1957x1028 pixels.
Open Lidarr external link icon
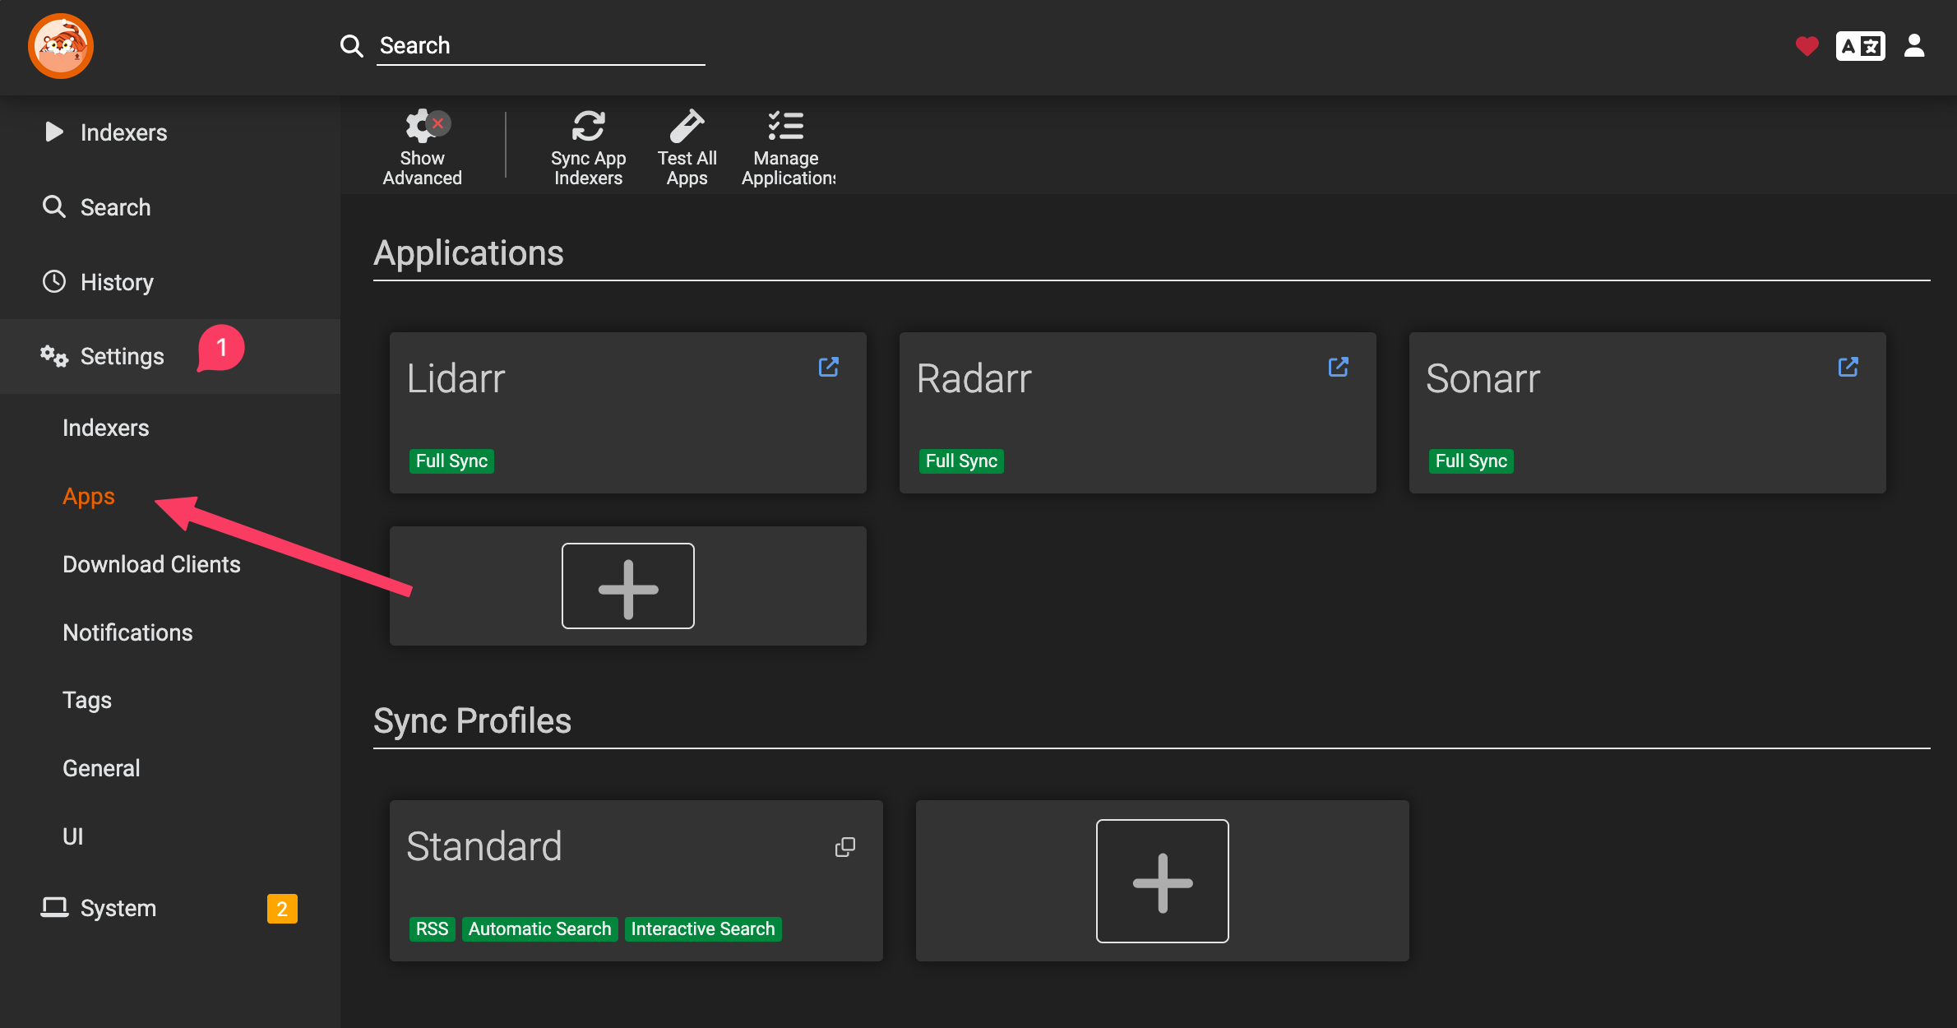coord(829,367)
